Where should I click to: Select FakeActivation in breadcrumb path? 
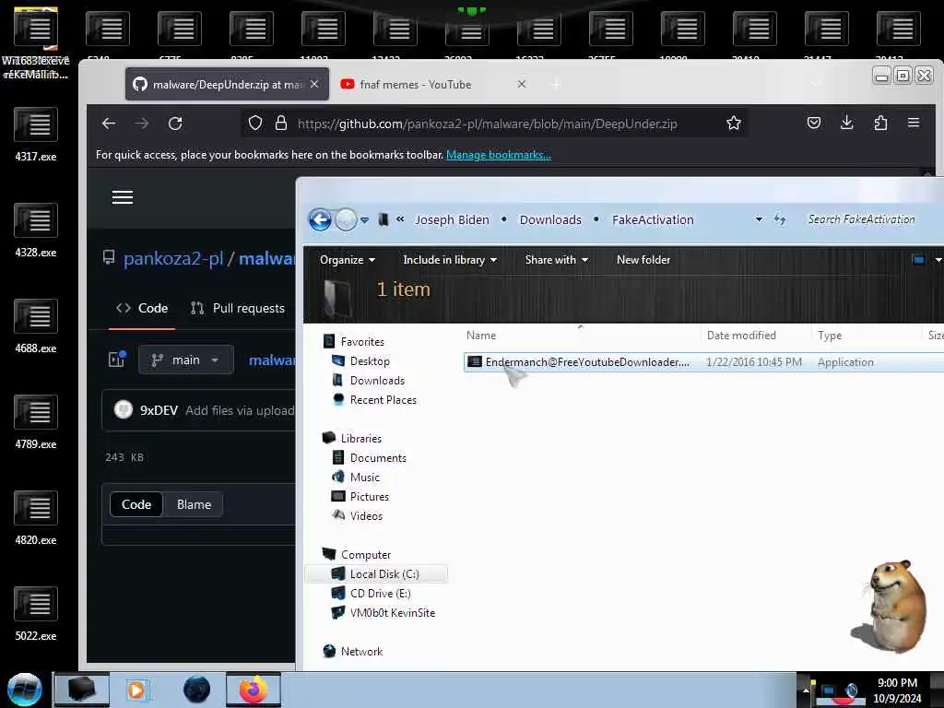tap(653, 219)
